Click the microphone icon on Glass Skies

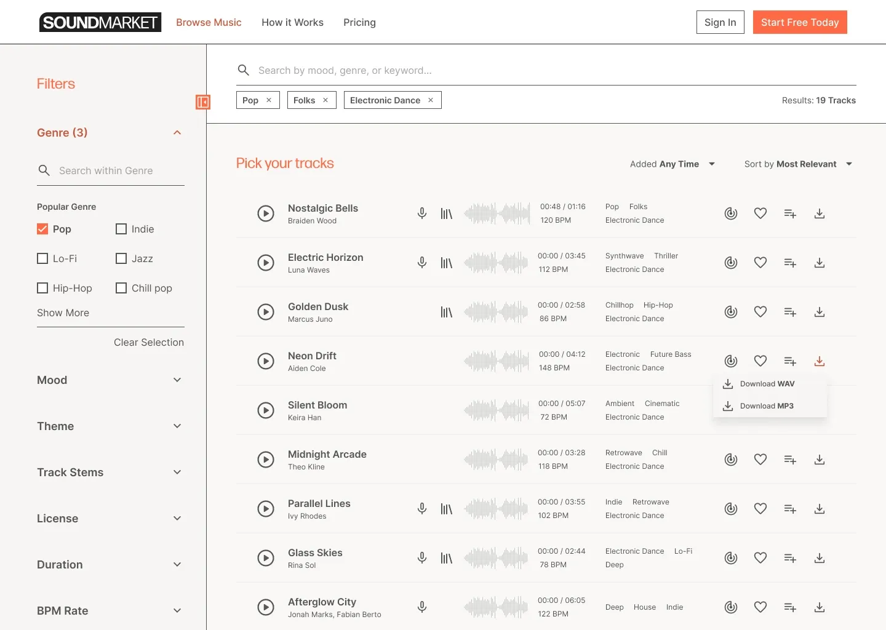coord(422,558)
